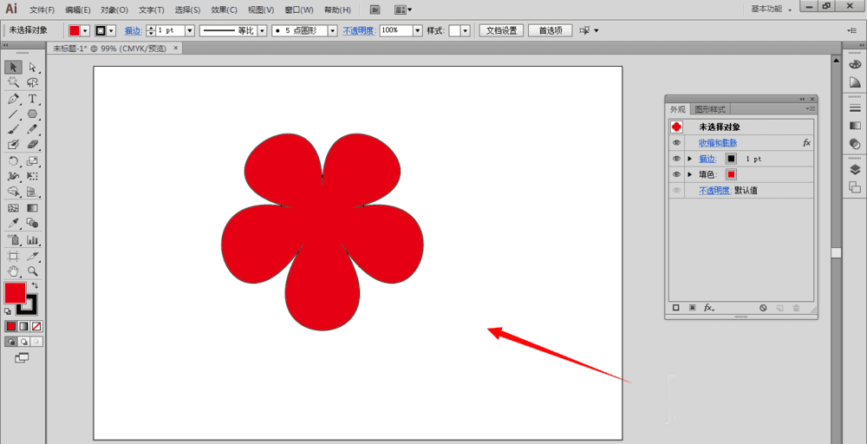Open stroke color dropdown in control bar
867x444 pixels.
112,30
